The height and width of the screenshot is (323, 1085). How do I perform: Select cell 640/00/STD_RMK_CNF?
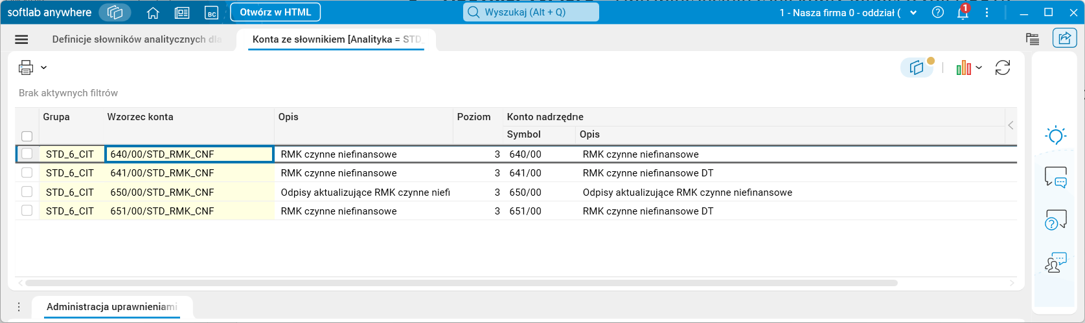pyautogui.click(x=189, y=154)
